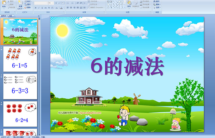Select the slide thumbnail showing 6-2=4
Viewport: 215px width, 138px height.
tap(20, 114)
